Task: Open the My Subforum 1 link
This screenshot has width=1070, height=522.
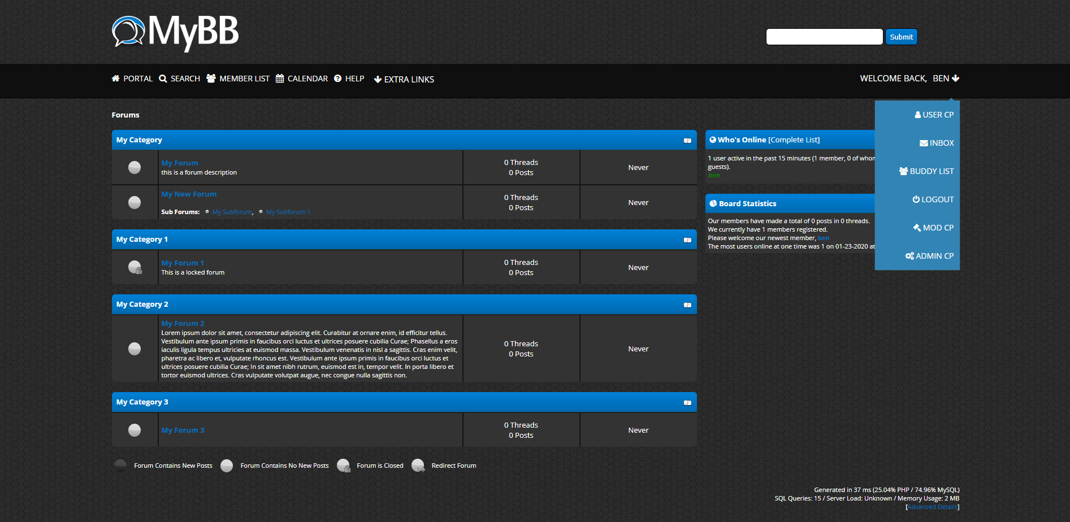Action: [x=288, y=212]
